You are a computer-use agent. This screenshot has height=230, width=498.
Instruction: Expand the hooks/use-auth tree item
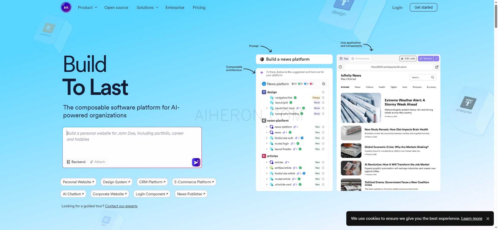(267, 138)
